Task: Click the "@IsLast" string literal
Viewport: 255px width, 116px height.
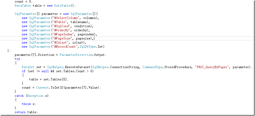Action: [61, 43]
